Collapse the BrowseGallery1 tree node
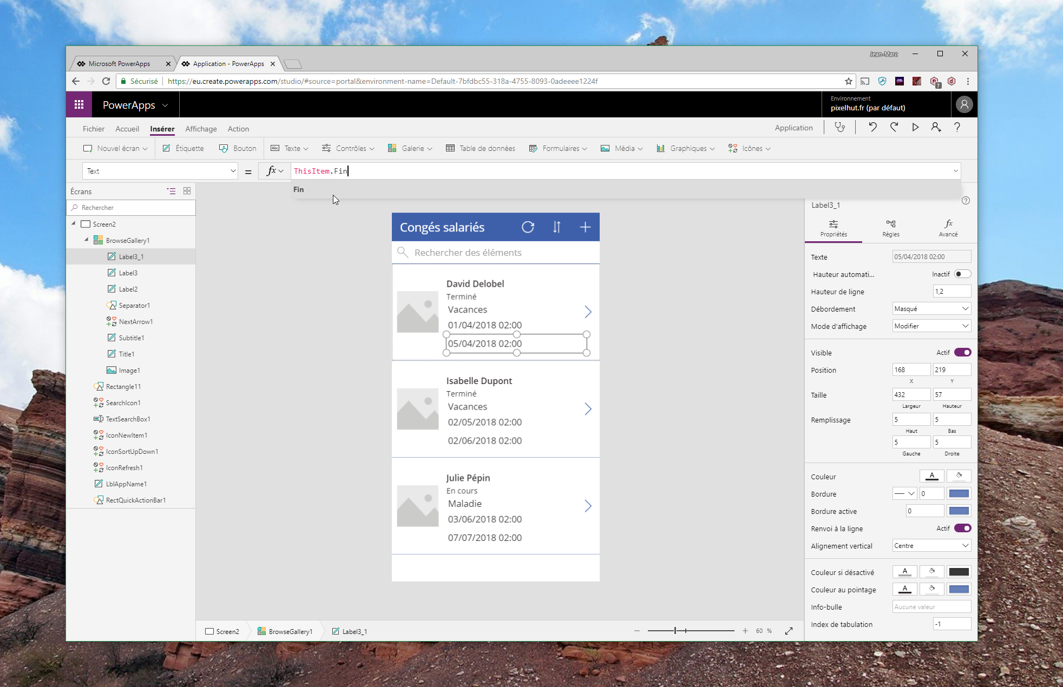This screenshot has height=687, width=1063. pyautogui.click(x=86, y=240)
